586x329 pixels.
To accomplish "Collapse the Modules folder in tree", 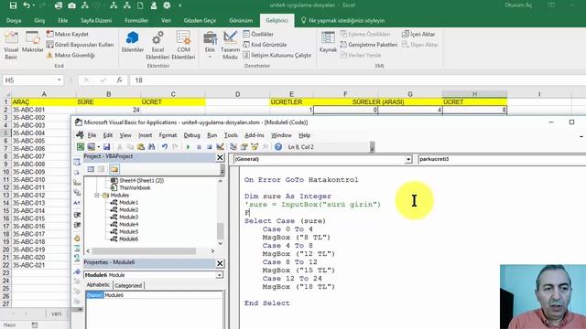I will (97, 195).
